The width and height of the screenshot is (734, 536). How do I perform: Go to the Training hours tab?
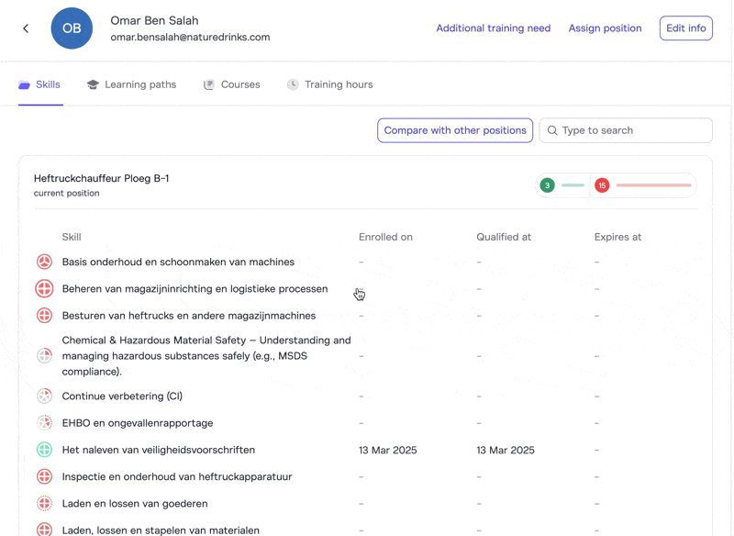point(329,84)
